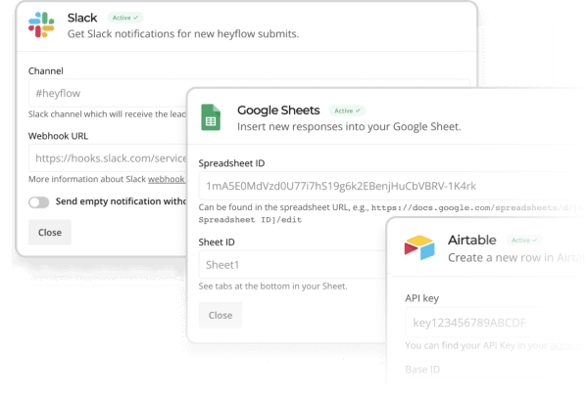Open the Slack webhook information link
This screenshot has height=399, width=588.
(167, 179)
